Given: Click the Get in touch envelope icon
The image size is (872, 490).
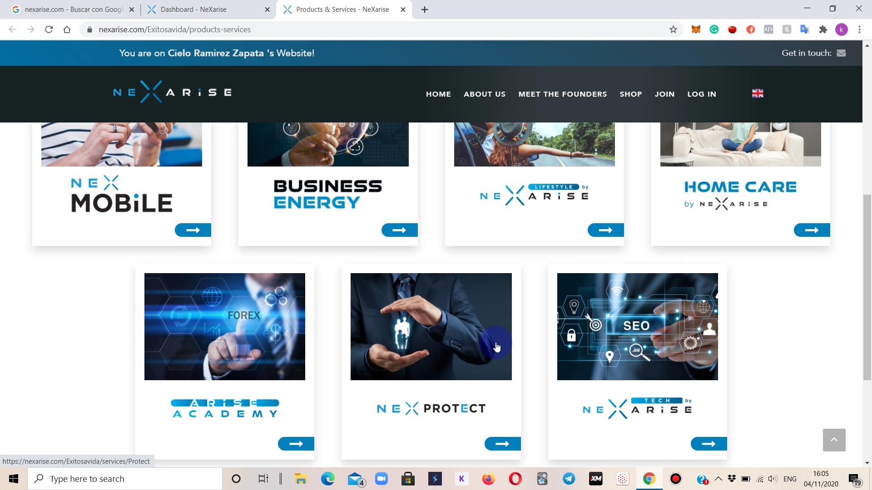Looking at the screenshot, I should (841, 53).
